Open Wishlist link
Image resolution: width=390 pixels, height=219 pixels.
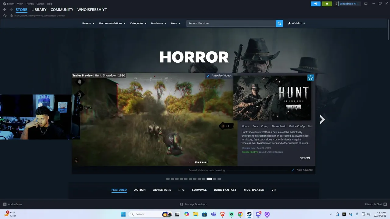tap(296, 23)
